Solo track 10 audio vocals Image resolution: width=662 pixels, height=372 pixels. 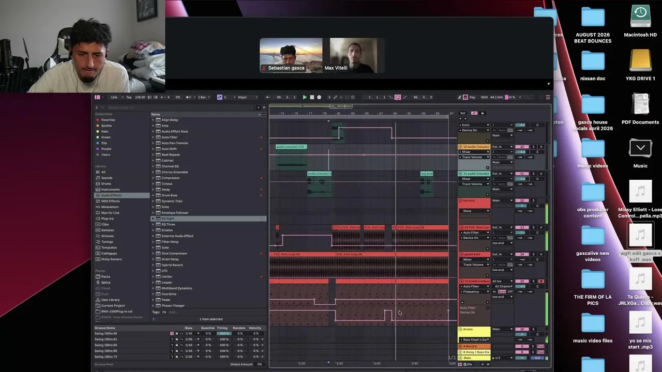[533, 147]
